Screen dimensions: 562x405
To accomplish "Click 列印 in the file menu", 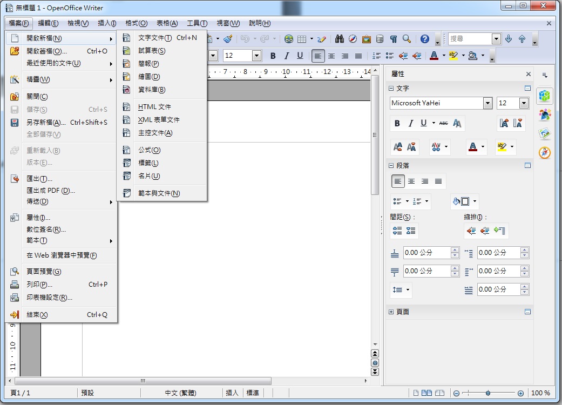I will [x=39, y=284].
